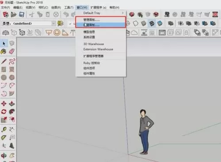Open the 扩展程序 menu
This screenshot has height=162, width=221.
click(x=98, y=8)
